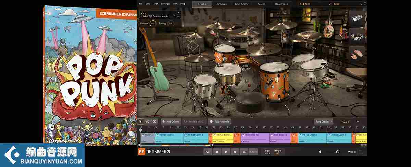Open the Bandmate tab
Image resolution: width=411 pixels, height=167 pixels.
coord(282,4)
